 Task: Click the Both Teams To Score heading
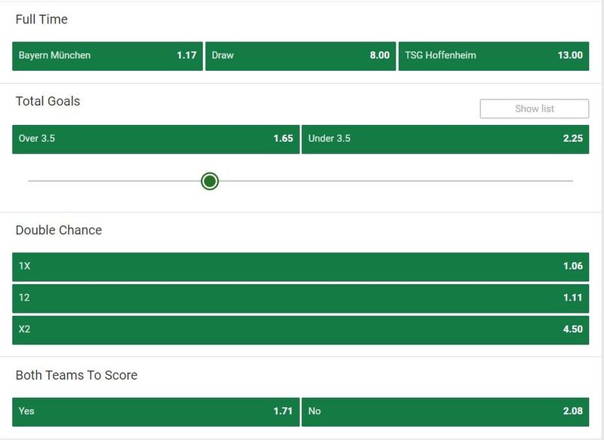click(76, 375)
